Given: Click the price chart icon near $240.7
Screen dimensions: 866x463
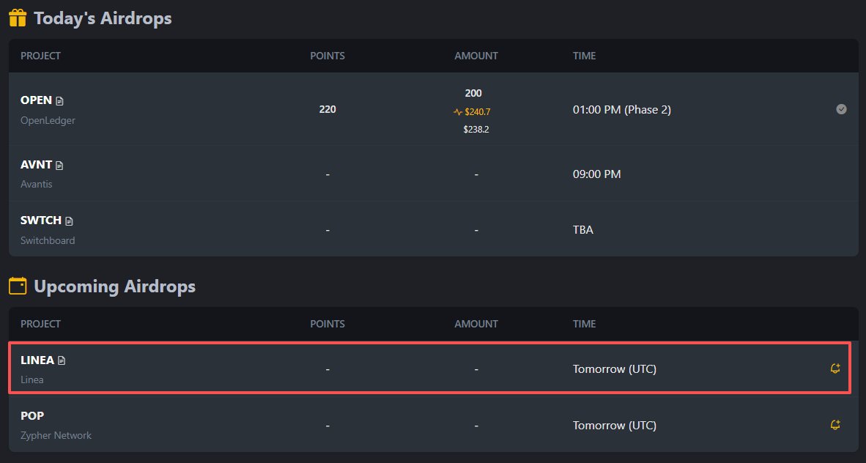Looking at the screenshot, I should pyautogui.click(x=458, y=112).
